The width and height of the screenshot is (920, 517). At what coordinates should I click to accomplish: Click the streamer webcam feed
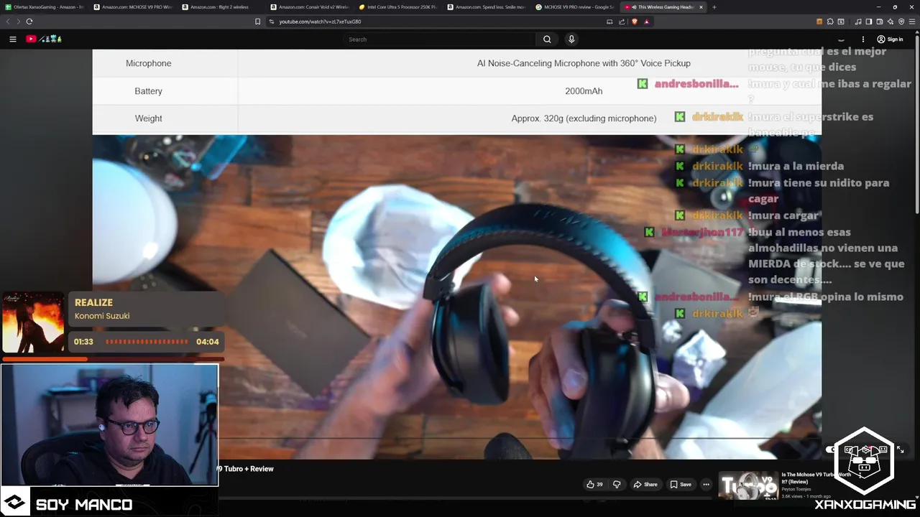coord(109,425)
